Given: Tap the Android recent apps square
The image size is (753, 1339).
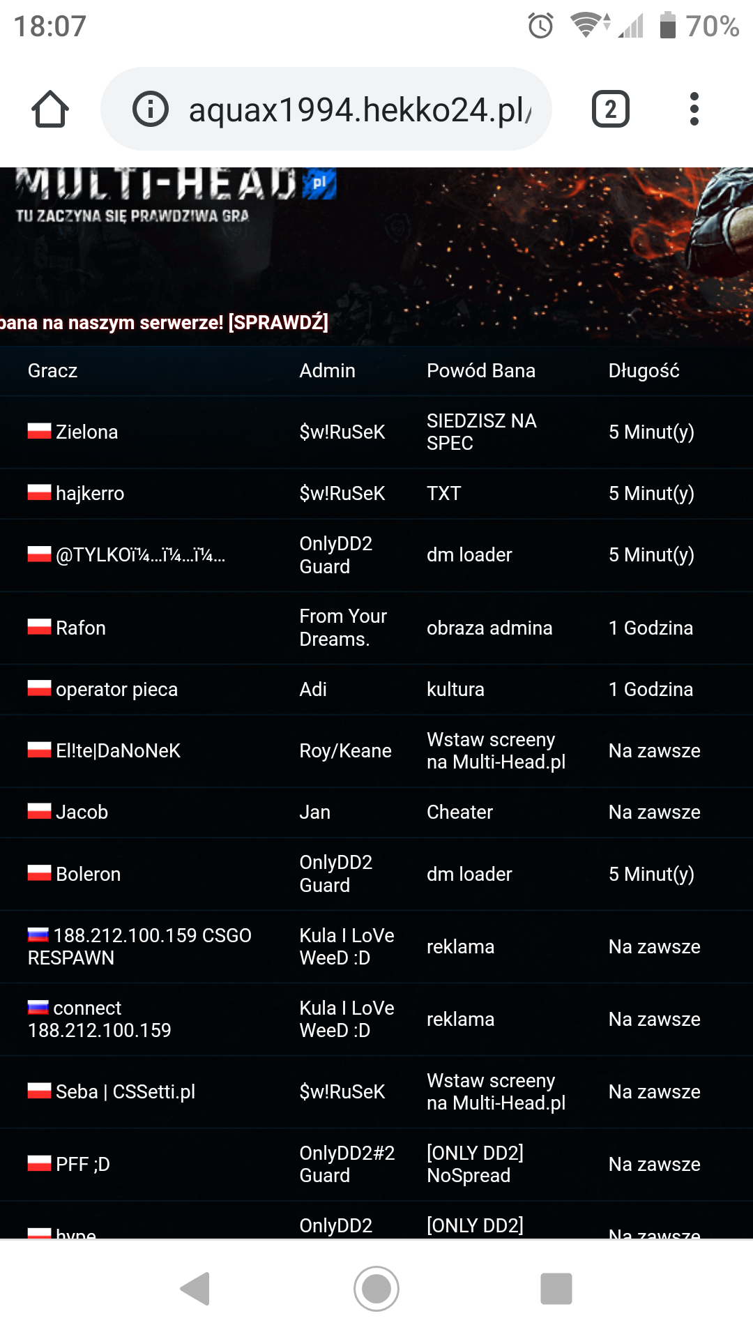Looking at the screenshot, I should tap(556, 1288).
